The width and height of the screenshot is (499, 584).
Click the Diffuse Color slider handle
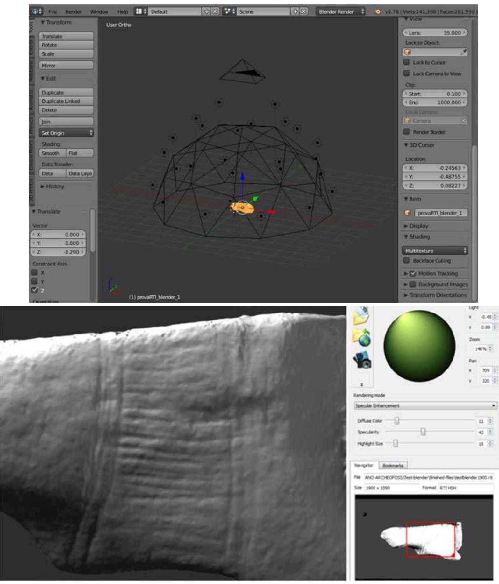click(397, 421)
